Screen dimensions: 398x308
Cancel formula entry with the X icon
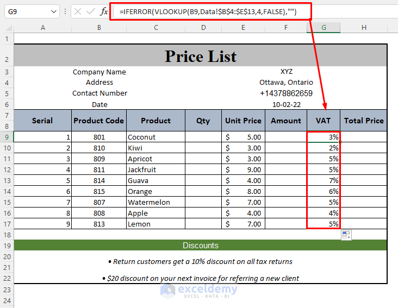pyautogui.click(x=78, y=11)
